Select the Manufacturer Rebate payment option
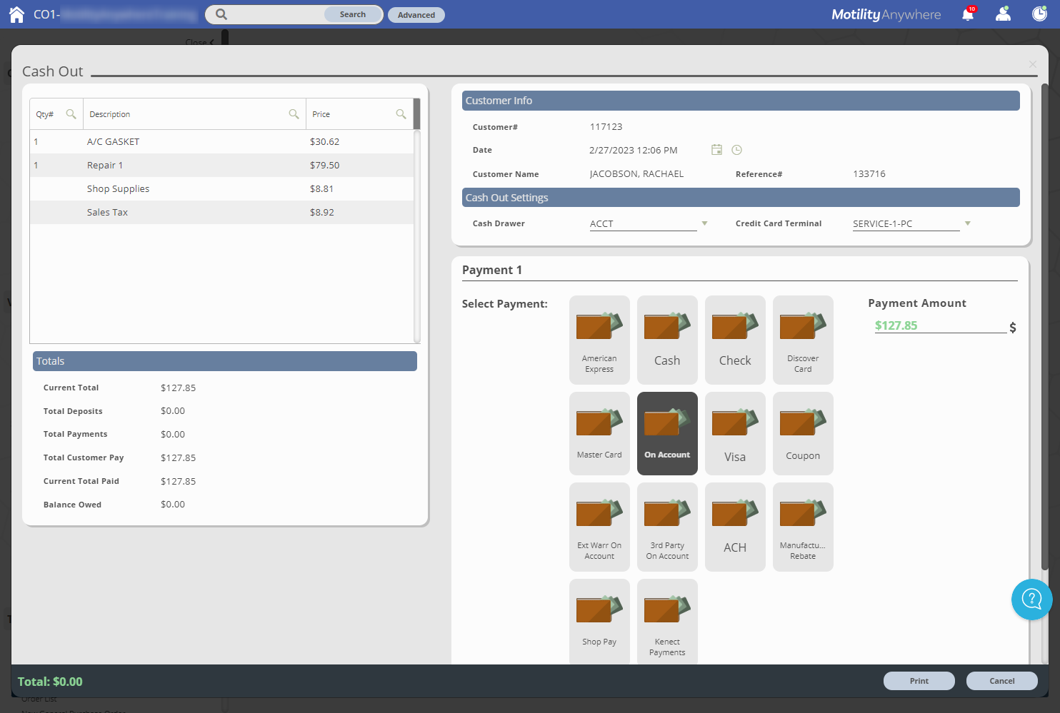This screenshot has width=1060, height=713. (x=802, y=527)
